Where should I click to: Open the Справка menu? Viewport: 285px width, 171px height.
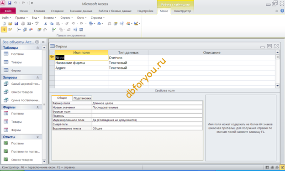coord(98,18)
